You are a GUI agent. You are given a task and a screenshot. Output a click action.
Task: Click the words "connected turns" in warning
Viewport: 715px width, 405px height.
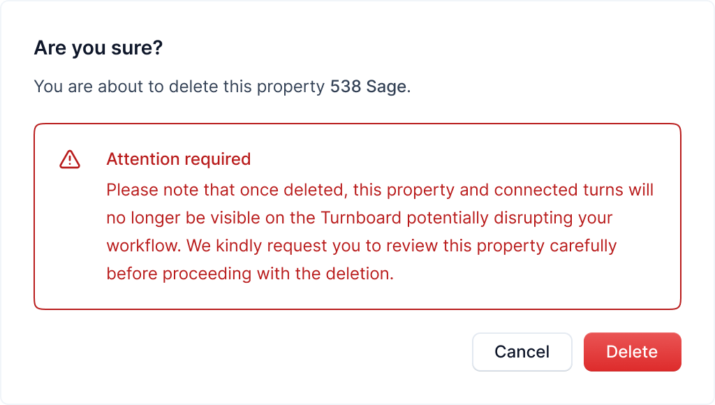536,190
